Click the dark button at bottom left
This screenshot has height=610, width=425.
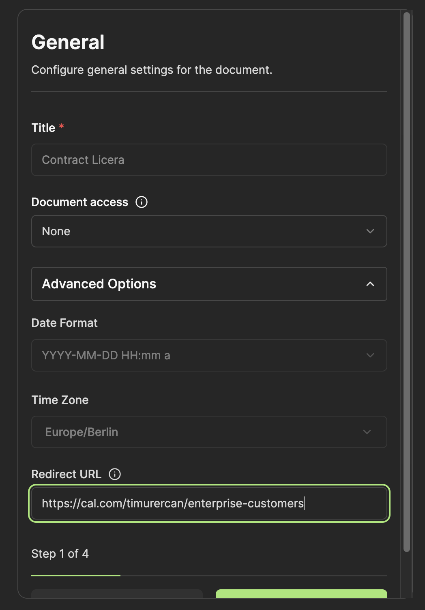coord(117,594)
